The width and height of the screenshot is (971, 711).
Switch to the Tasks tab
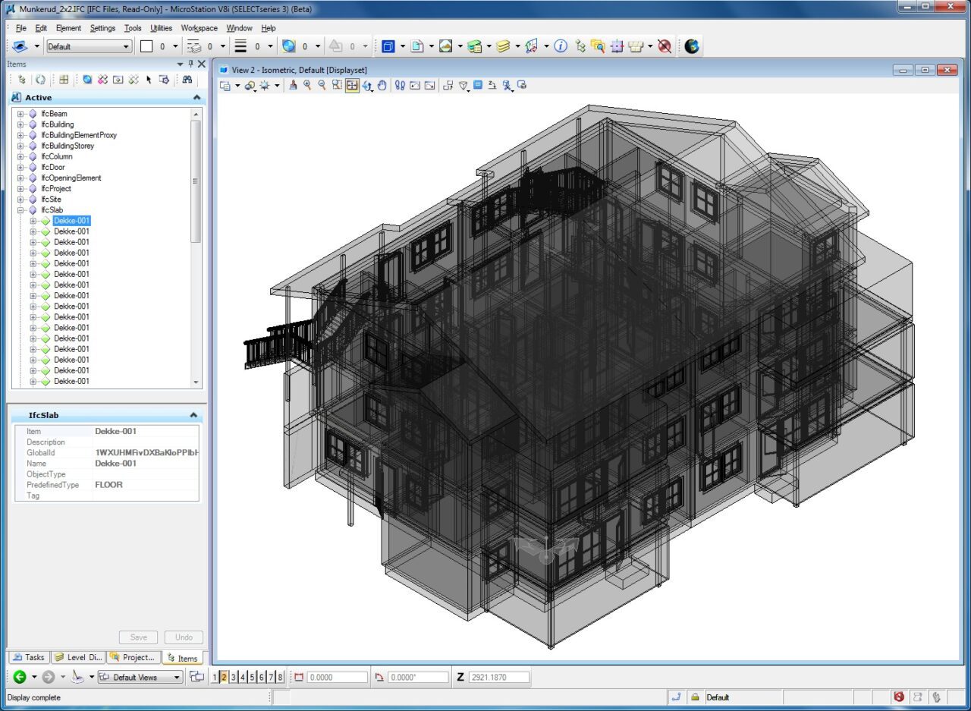tap(29, 657)
